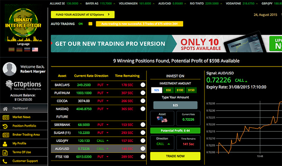Toggle the Auto Trading yellow switch
The image size is (282, 166).
(90, 24)
